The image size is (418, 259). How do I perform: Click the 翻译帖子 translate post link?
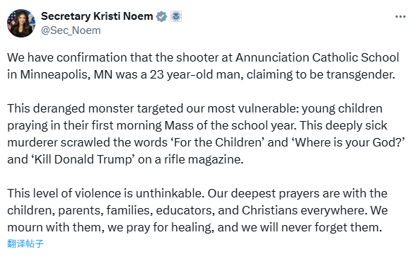coord(25,243)
